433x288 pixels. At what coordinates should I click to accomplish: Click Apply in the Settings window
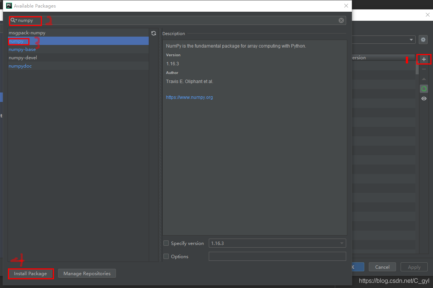click(x=414, y=267)
